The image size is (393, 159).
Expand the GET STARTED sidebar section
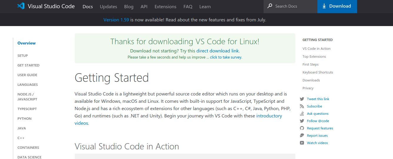[29, 65]
